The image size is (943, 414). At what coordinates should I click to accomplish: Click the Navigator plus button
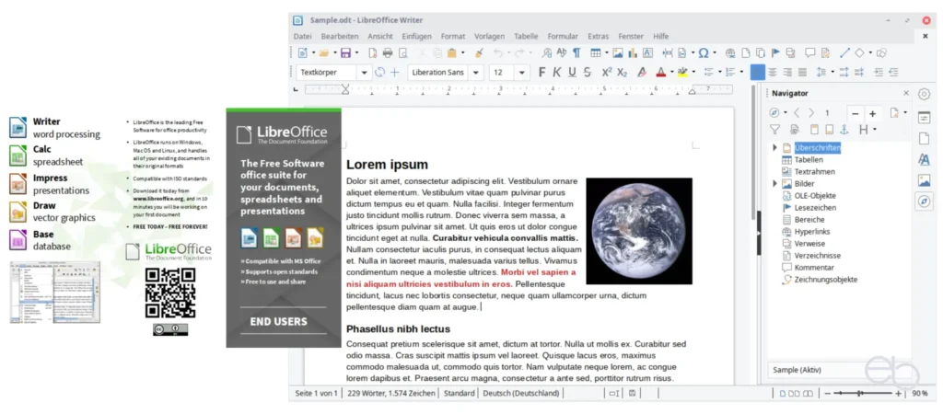pos(872,113)
